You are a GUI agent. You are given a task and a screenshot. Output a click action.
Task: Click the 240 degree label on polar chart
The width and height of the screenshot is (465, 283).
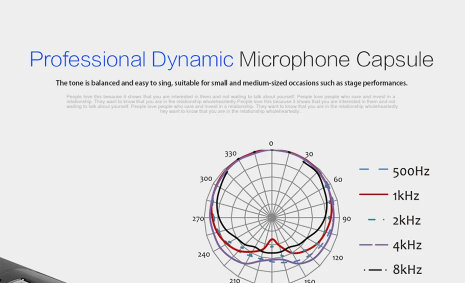203,255
